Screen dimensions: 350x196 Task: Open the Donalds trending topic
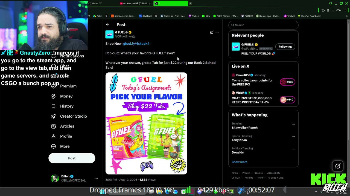(238, 152)
